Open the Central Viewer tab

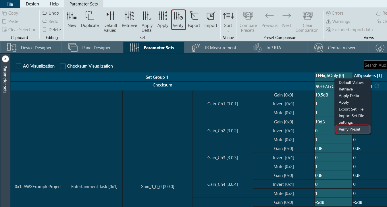[338, 48]
